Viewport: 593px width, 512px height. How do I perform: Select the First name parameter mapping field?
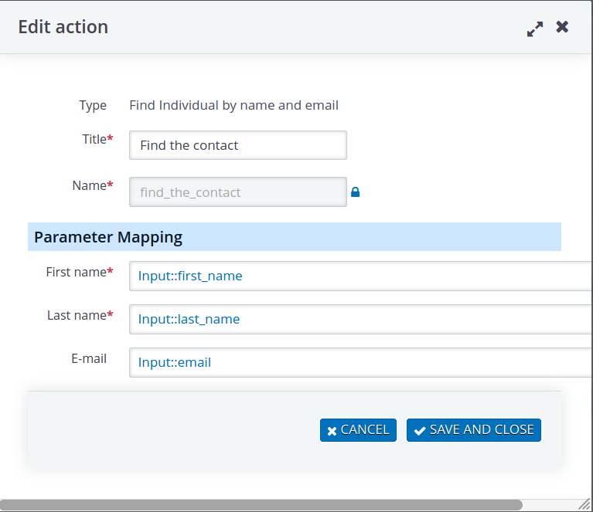(x=361, y=276)
